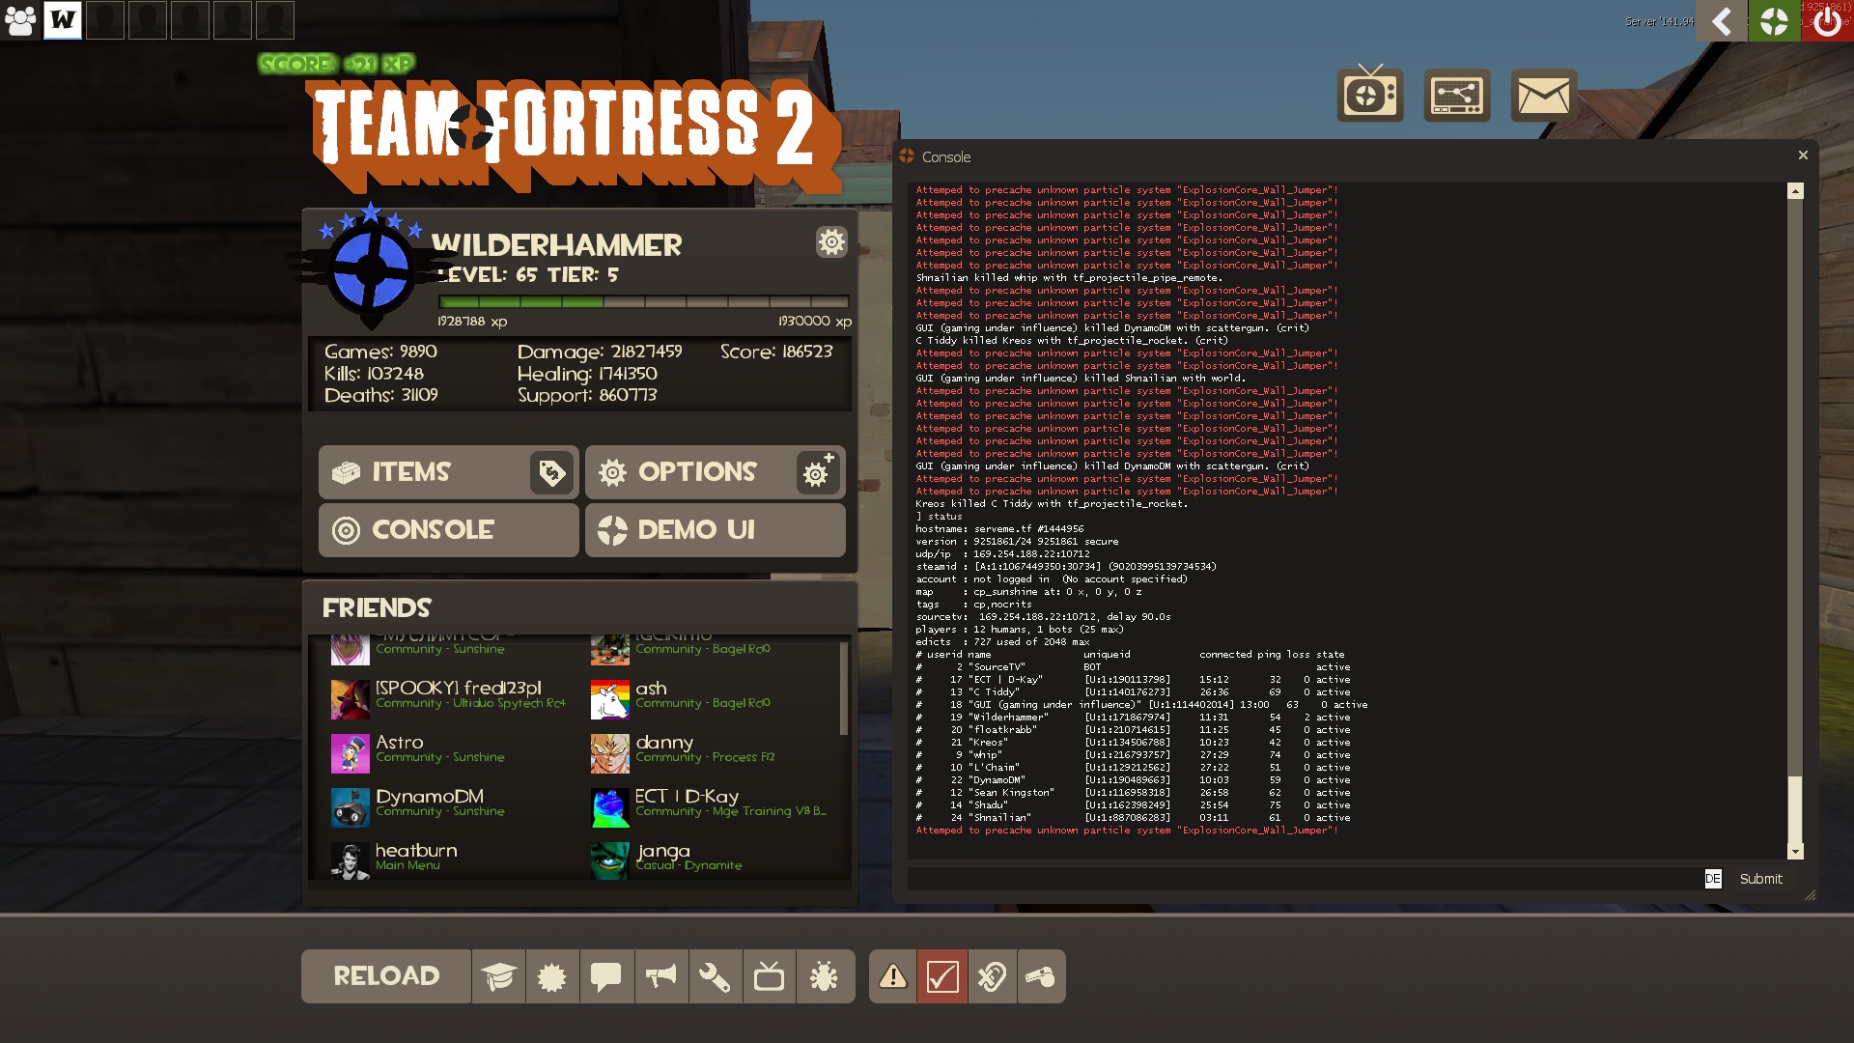Image resolution: width=1854 pixels, height=1043 pixels.
Task: Click the blue rank badge emblem
Action: pyautogui.click(x=371, y=268)
